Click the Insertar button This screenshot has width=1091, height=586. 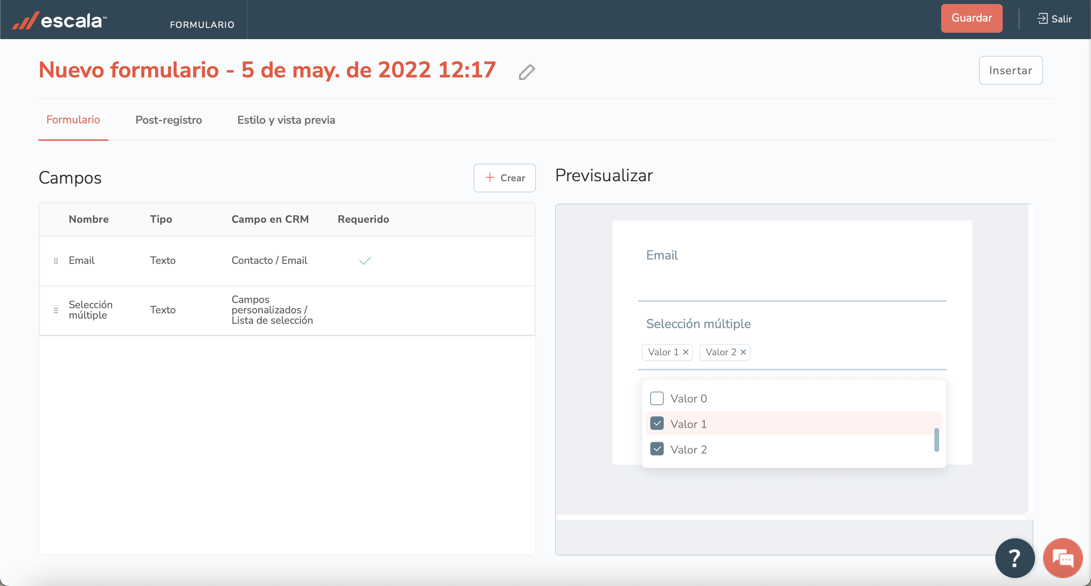[1011, 70]
